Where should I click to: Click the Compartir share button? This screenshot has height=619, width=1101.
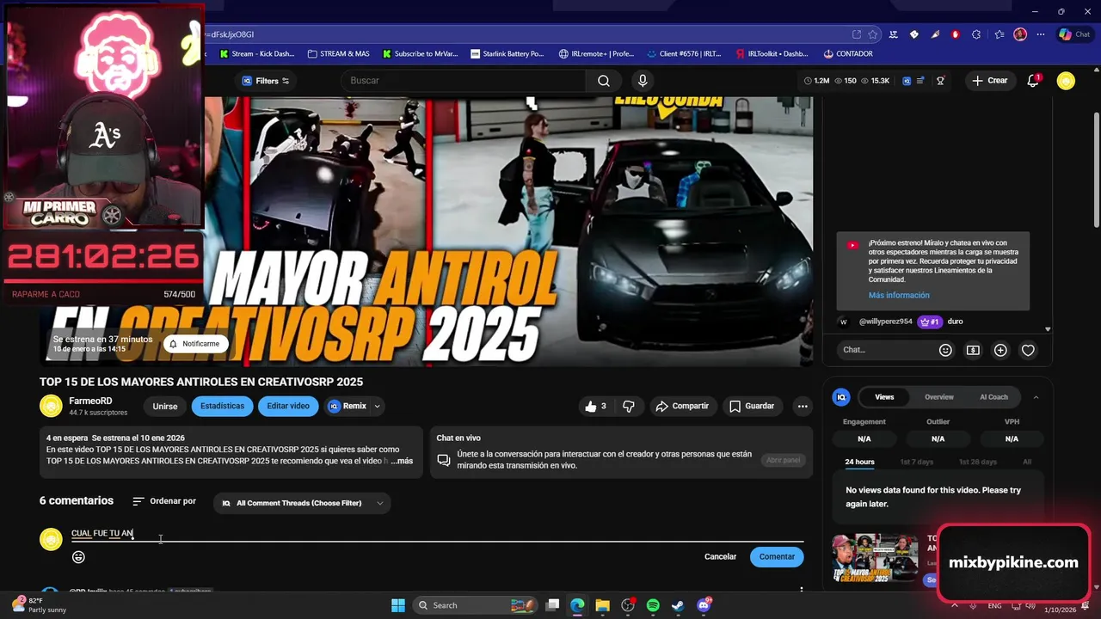(682, 407)
